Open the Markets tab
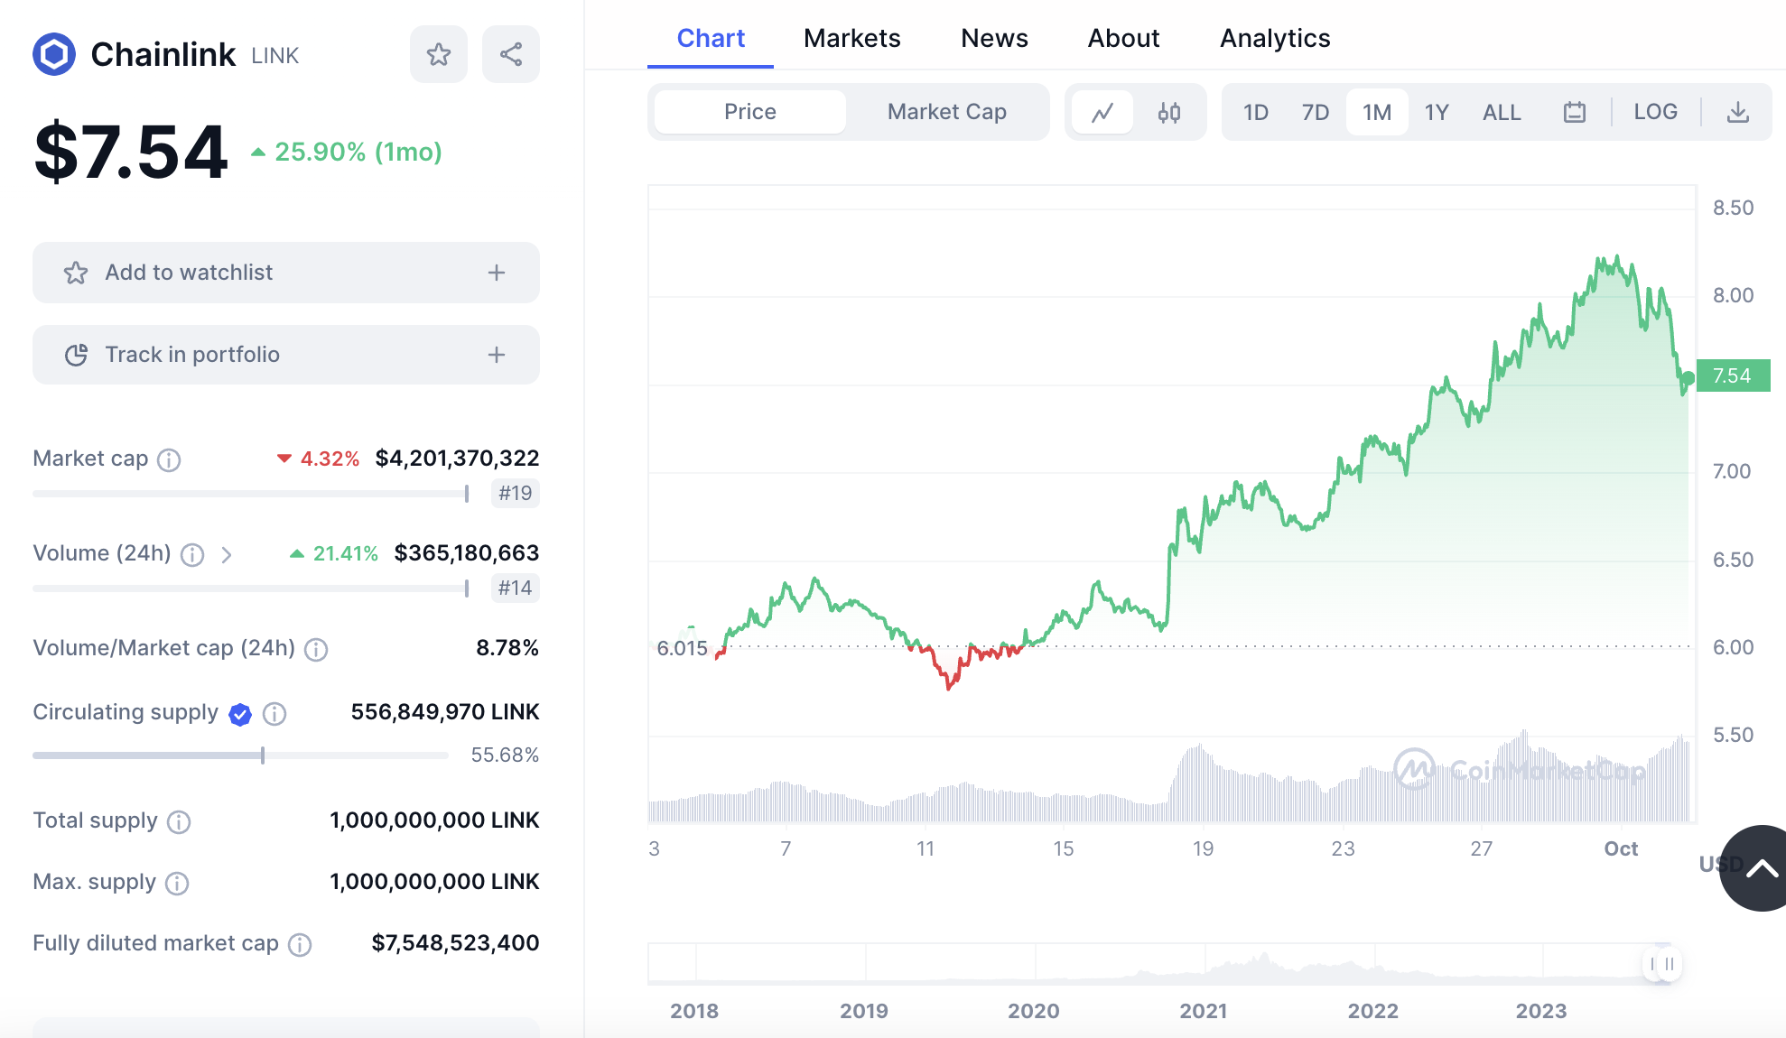Screen dimensions: 1786x1038 (x=851, y=38)
